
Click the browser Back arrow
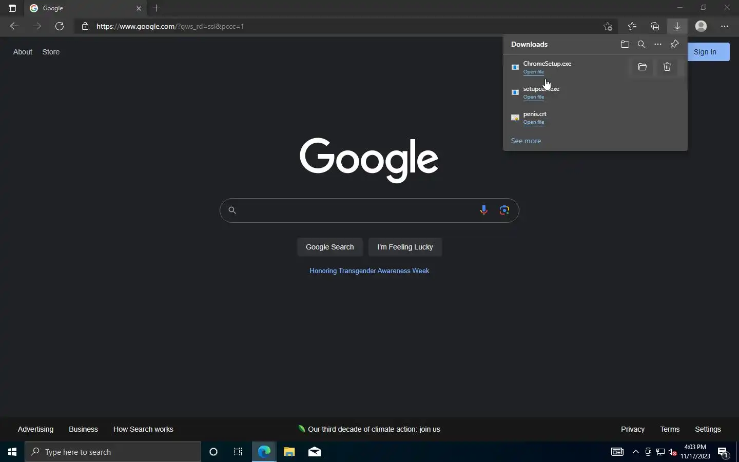(14, 26)
